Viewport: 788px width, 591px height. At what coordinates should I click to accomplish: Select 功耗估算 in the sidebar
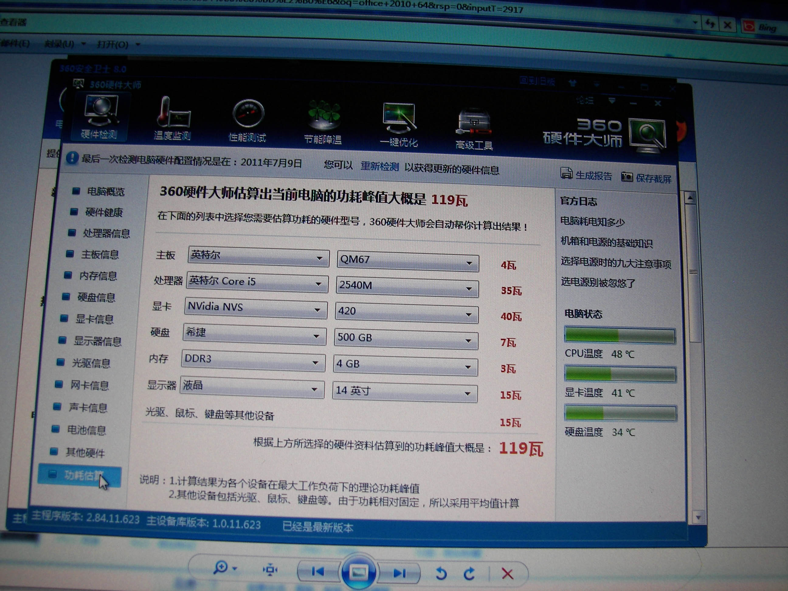pyautogui.click(x=79, y=476)
